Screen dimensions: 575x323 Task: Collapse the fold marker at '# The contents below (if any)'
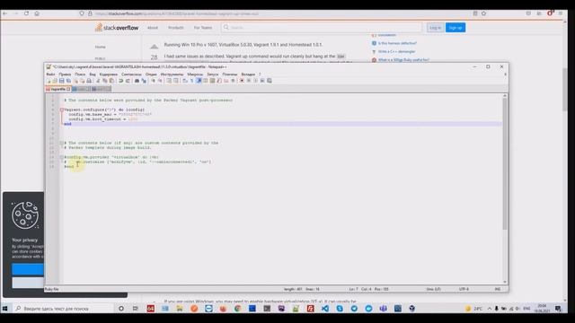(x=62, y=143)
